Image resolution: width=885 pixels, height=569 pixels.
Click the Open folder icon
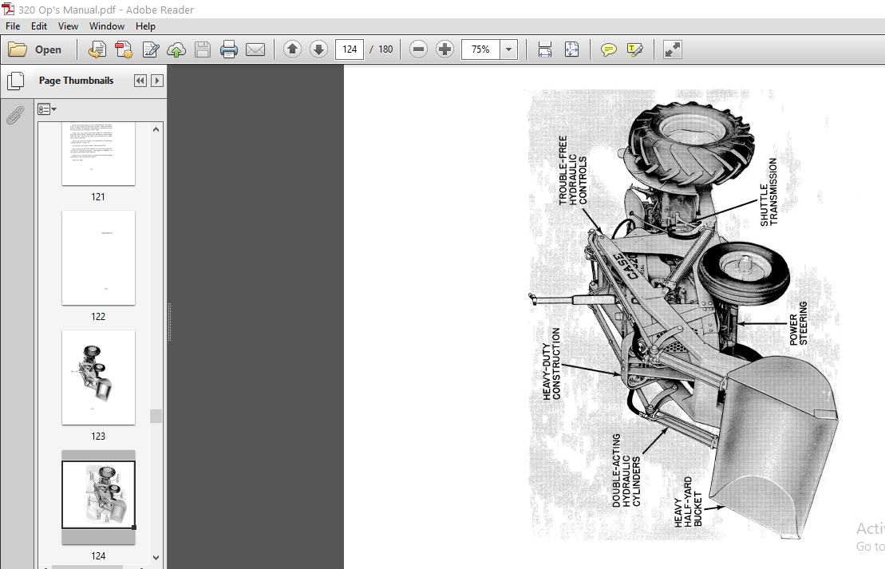pyautogui.click(x=18, y=49)
